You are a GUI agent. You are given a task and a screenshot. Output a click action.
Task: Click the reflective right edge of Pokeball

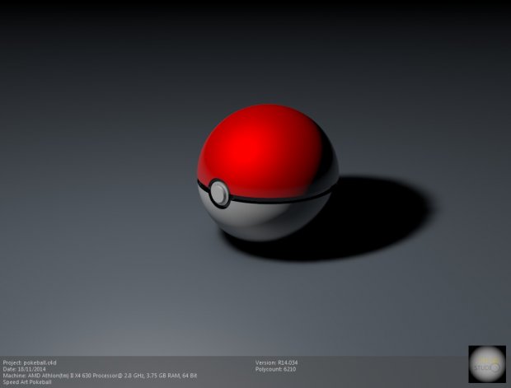click(x=331, y=175)
